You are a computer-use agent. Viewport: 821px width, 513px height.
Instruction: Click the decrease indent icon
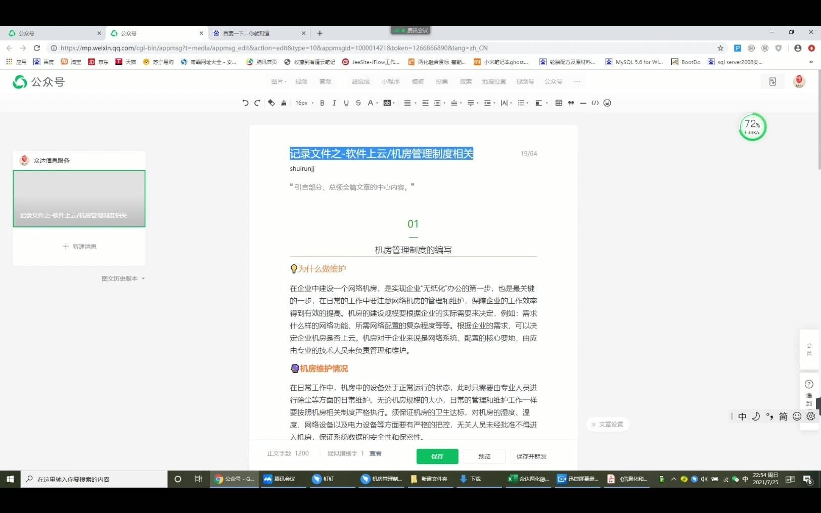click(425, 103)
